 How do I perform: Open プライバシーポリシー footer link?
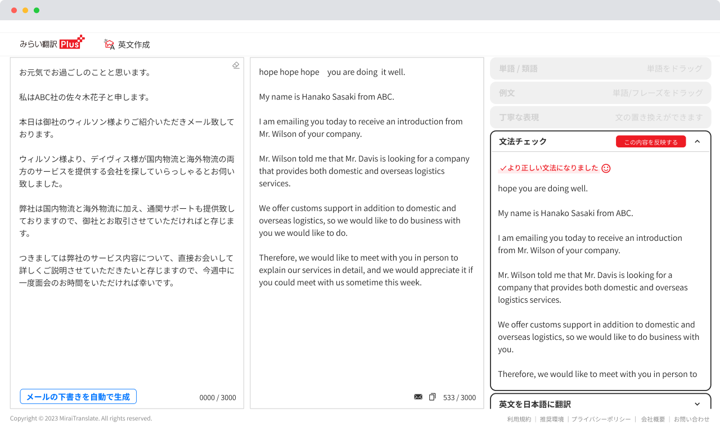601,419
